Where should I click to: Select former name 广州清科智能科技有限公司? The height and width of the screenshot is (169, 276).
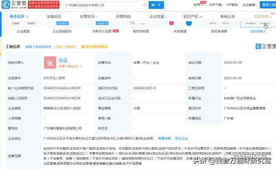pyautogui.click(x=62, y=128)
